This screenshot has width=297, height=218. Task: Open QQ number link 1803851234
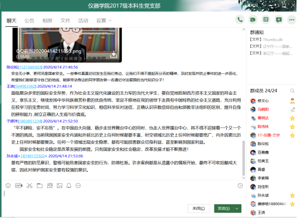point(30,121)
